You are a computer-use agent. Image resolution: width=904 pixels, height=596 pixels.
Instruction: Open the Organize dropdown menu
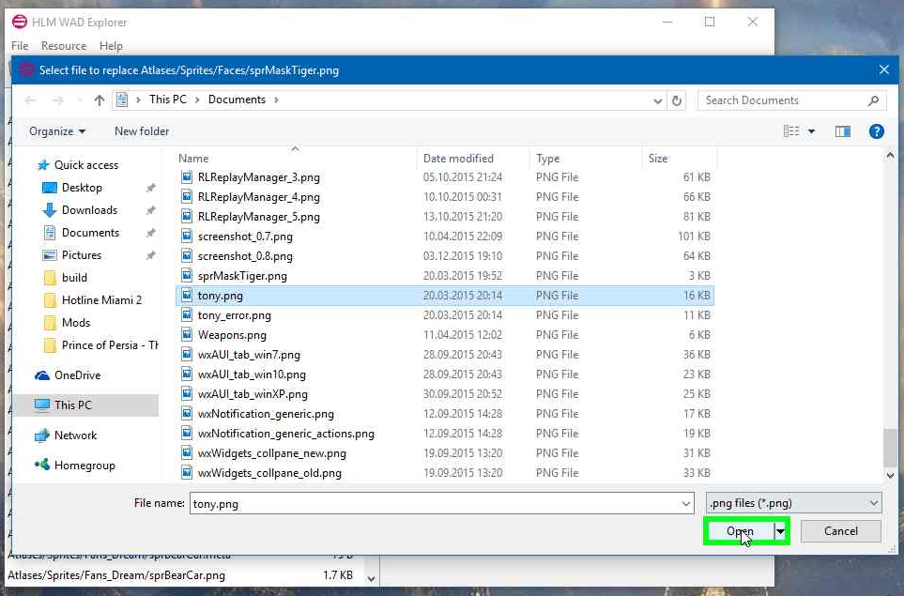click(55, 130)
